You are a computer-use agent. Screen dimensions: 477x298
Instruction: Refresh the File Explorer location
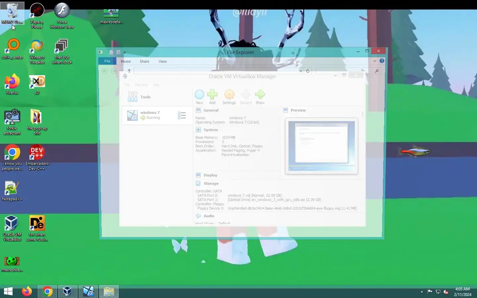(x=308, y=71)
